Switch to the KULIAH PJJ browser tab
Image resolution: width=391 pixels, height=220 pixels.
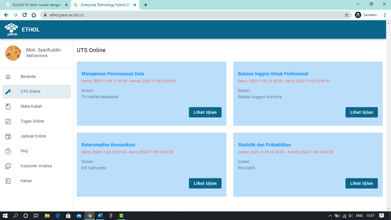34,5
